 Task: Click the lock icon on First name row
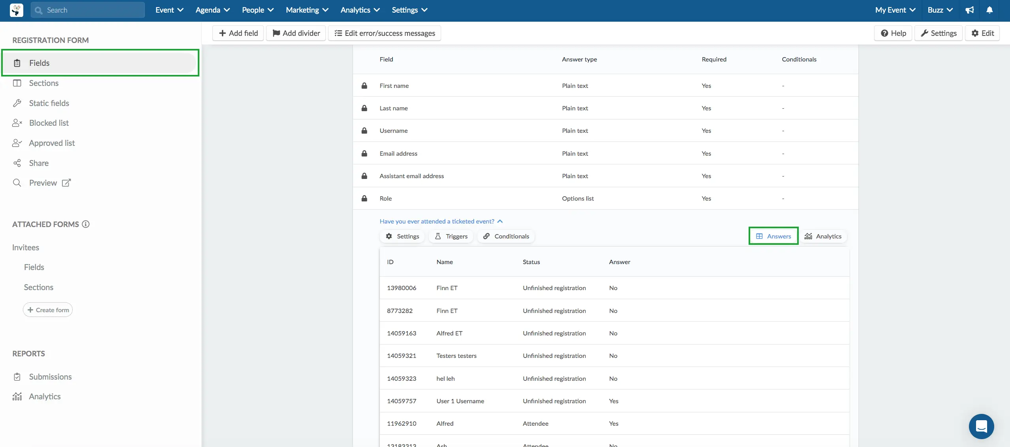364,86
